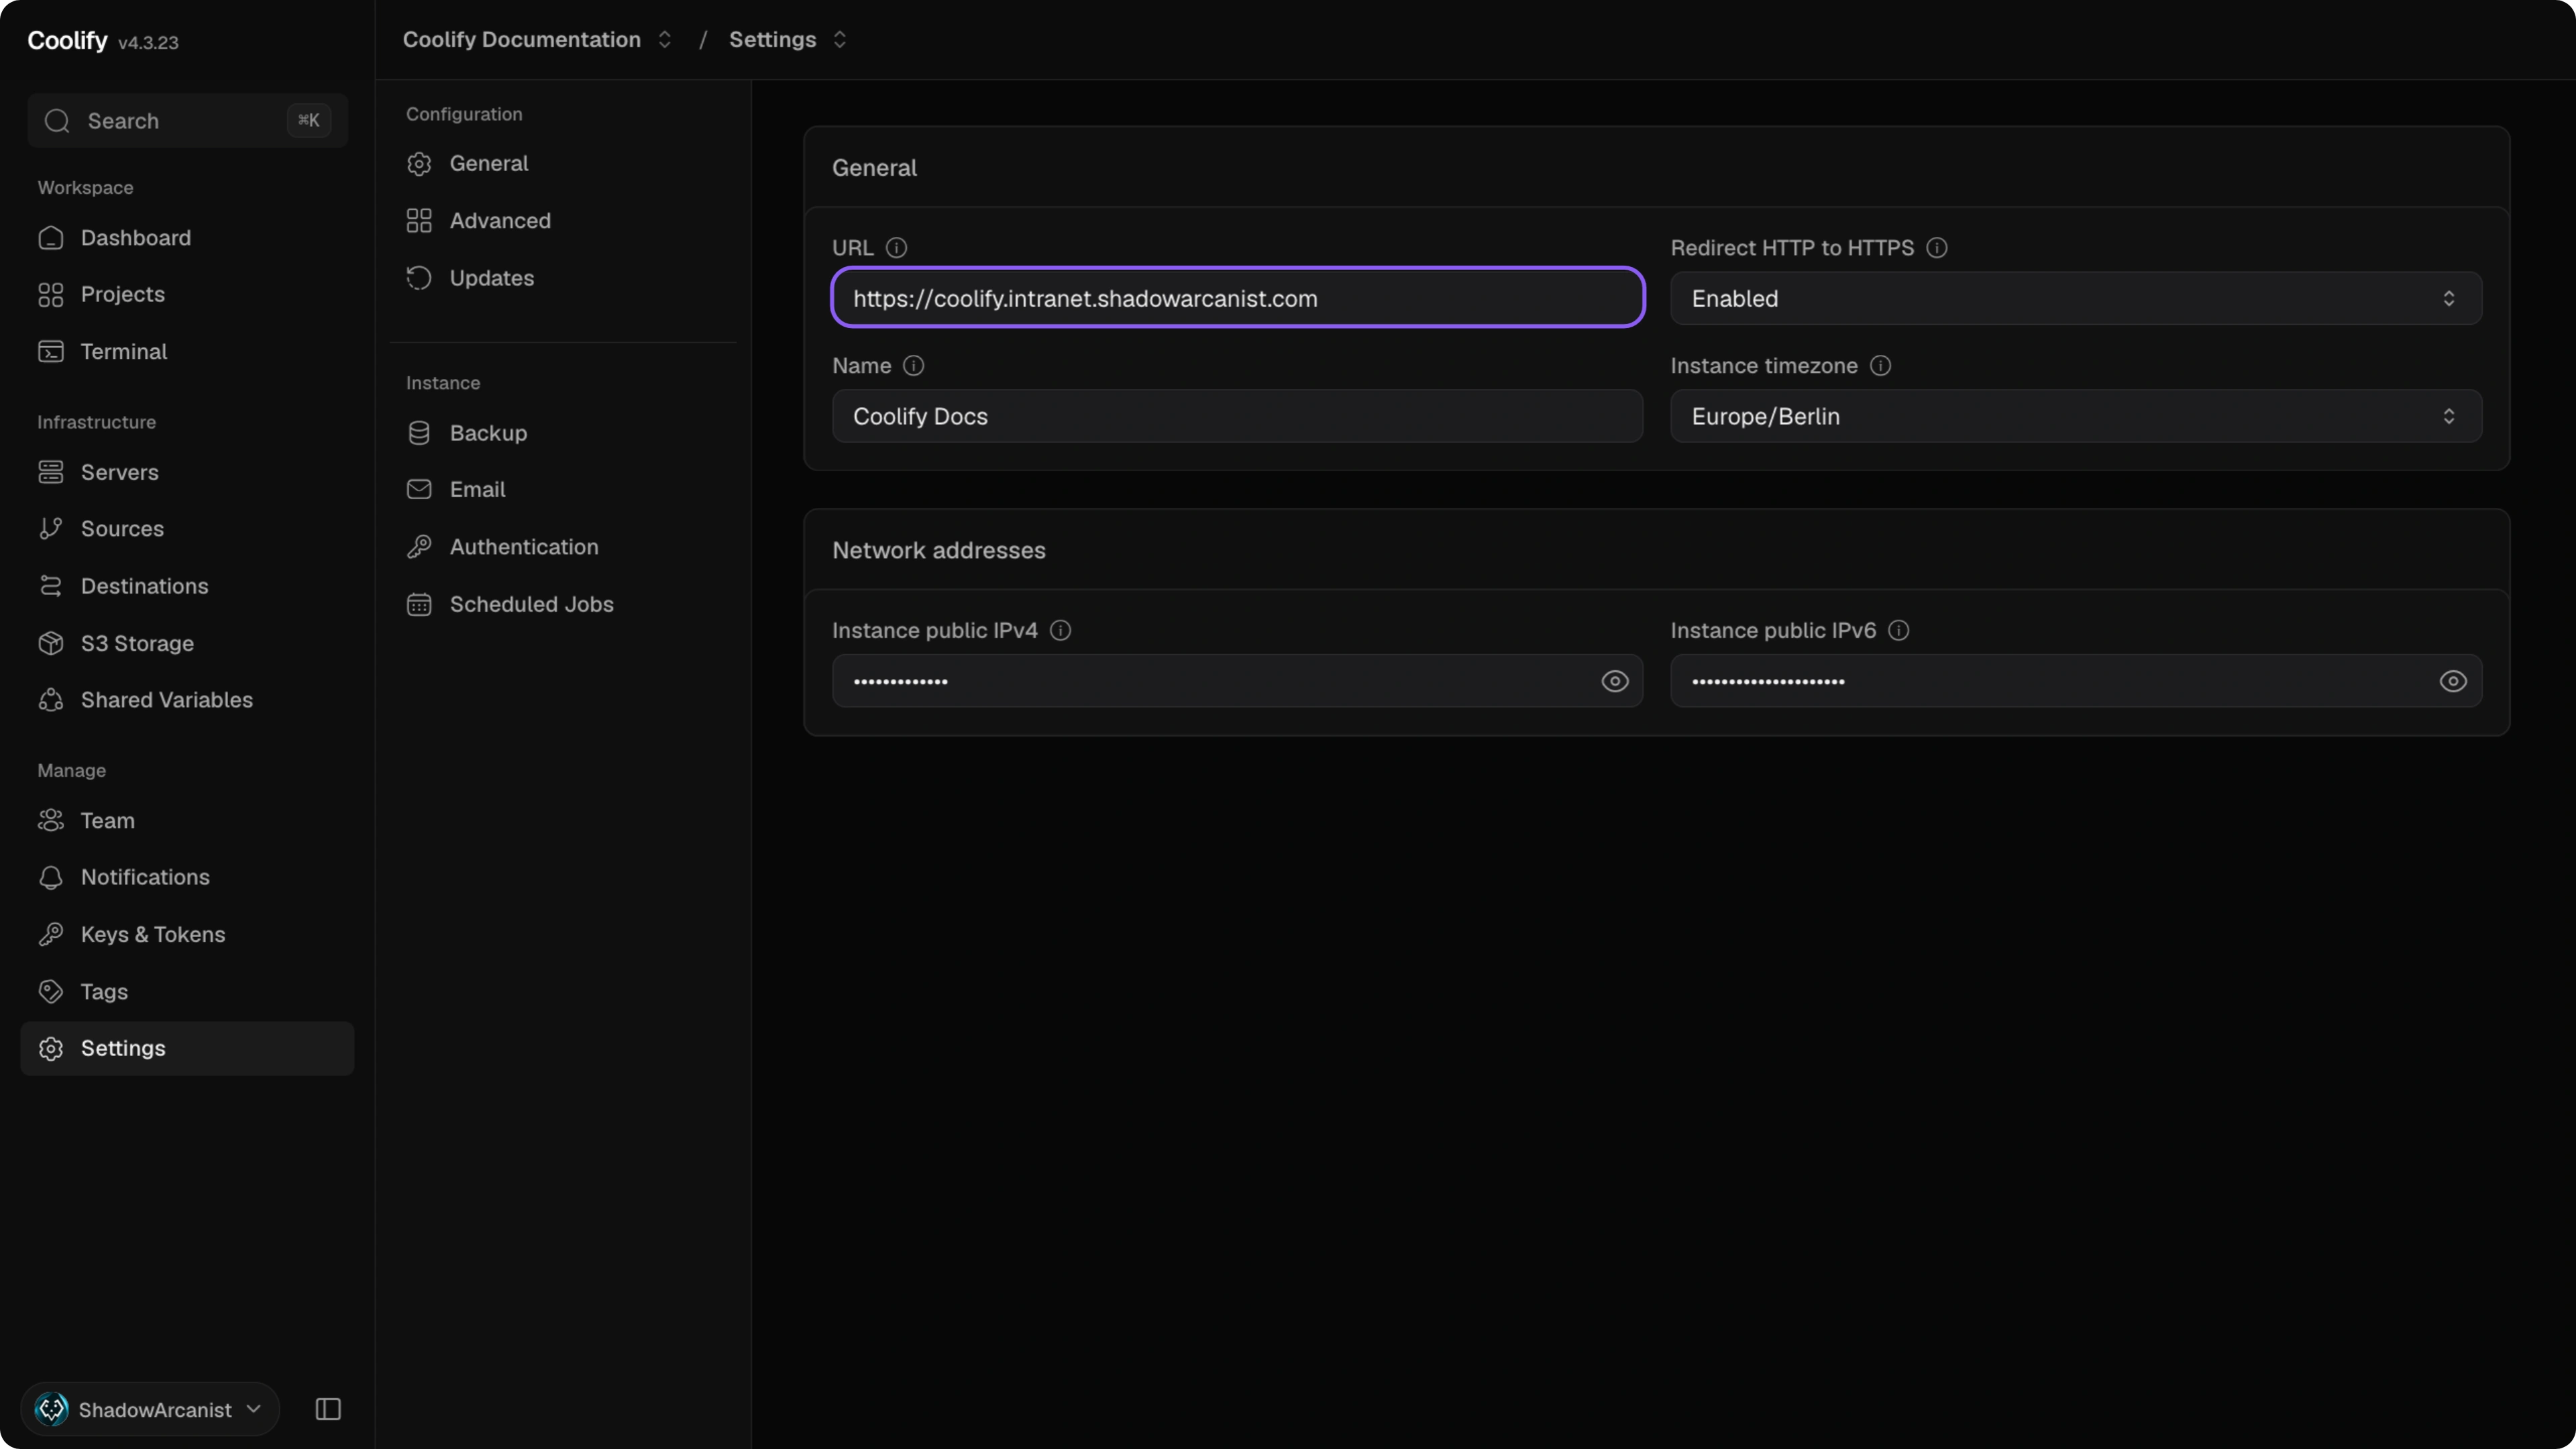The height and width of the screenshot is (1449, 2576).
Task: Open the Redirect HTTP to HTTPS dropdown
Action: [2076, 298]
